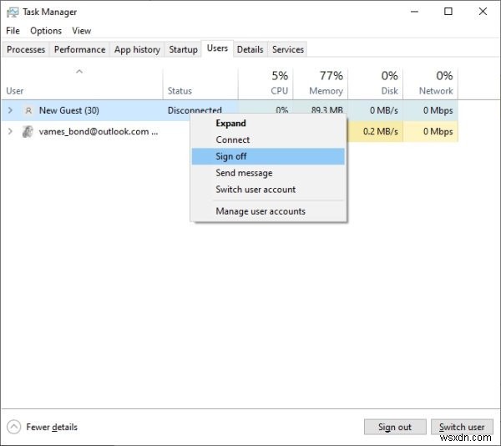Open the View menu

click(x=81, y=31)
